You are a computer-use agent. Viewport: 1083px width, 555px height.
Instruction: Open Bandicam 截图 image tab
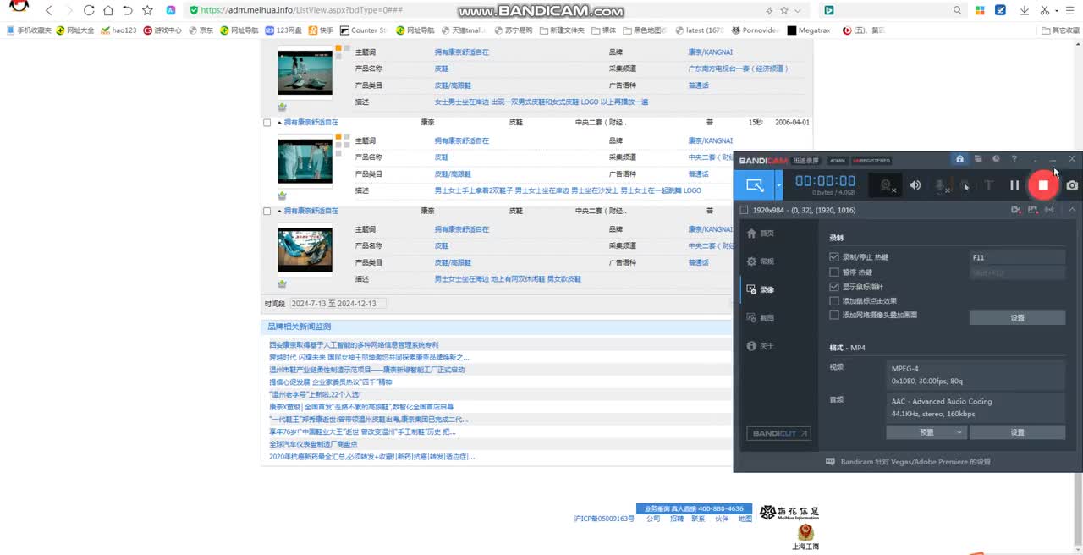(x=761, y=318)
